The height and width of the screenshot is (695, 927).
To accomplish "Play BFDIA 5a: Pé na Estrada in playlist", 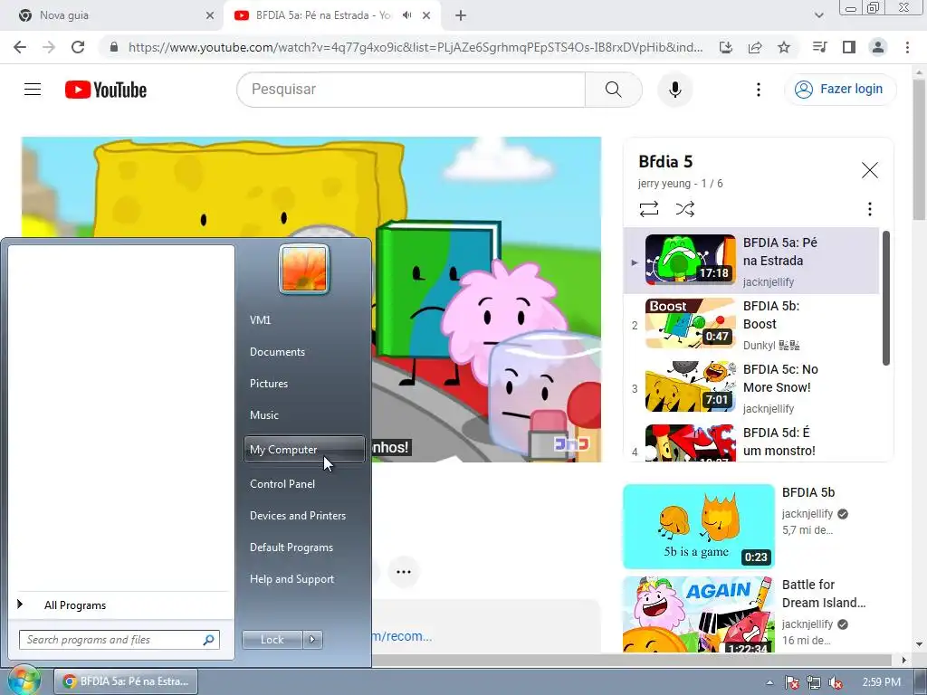I will click(x=750, y=261).
